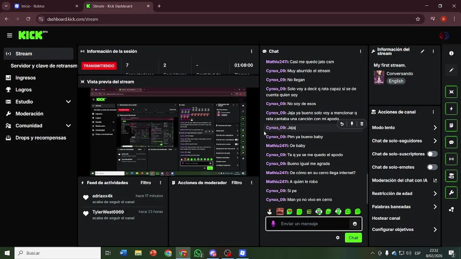Open the user avatar menu in the header
This screenshot has width=461, height=259.
(x=444, y=35)
